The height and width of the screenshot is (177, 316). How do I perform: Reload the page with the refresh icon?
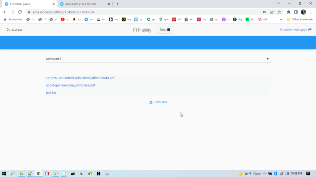pyautogui.click(x=20, y=12)
